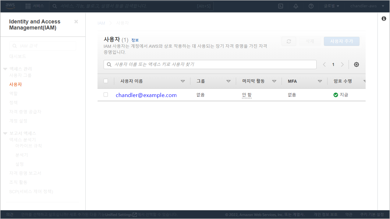Open 정책 in the sidebar
Screen dimensions: 390x219
click(13, 103)
